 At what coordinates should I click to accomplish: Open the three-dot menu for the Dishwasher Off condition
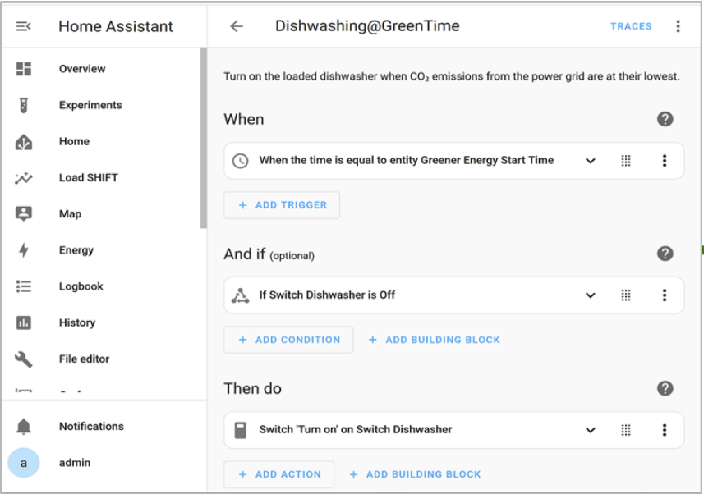665,295
